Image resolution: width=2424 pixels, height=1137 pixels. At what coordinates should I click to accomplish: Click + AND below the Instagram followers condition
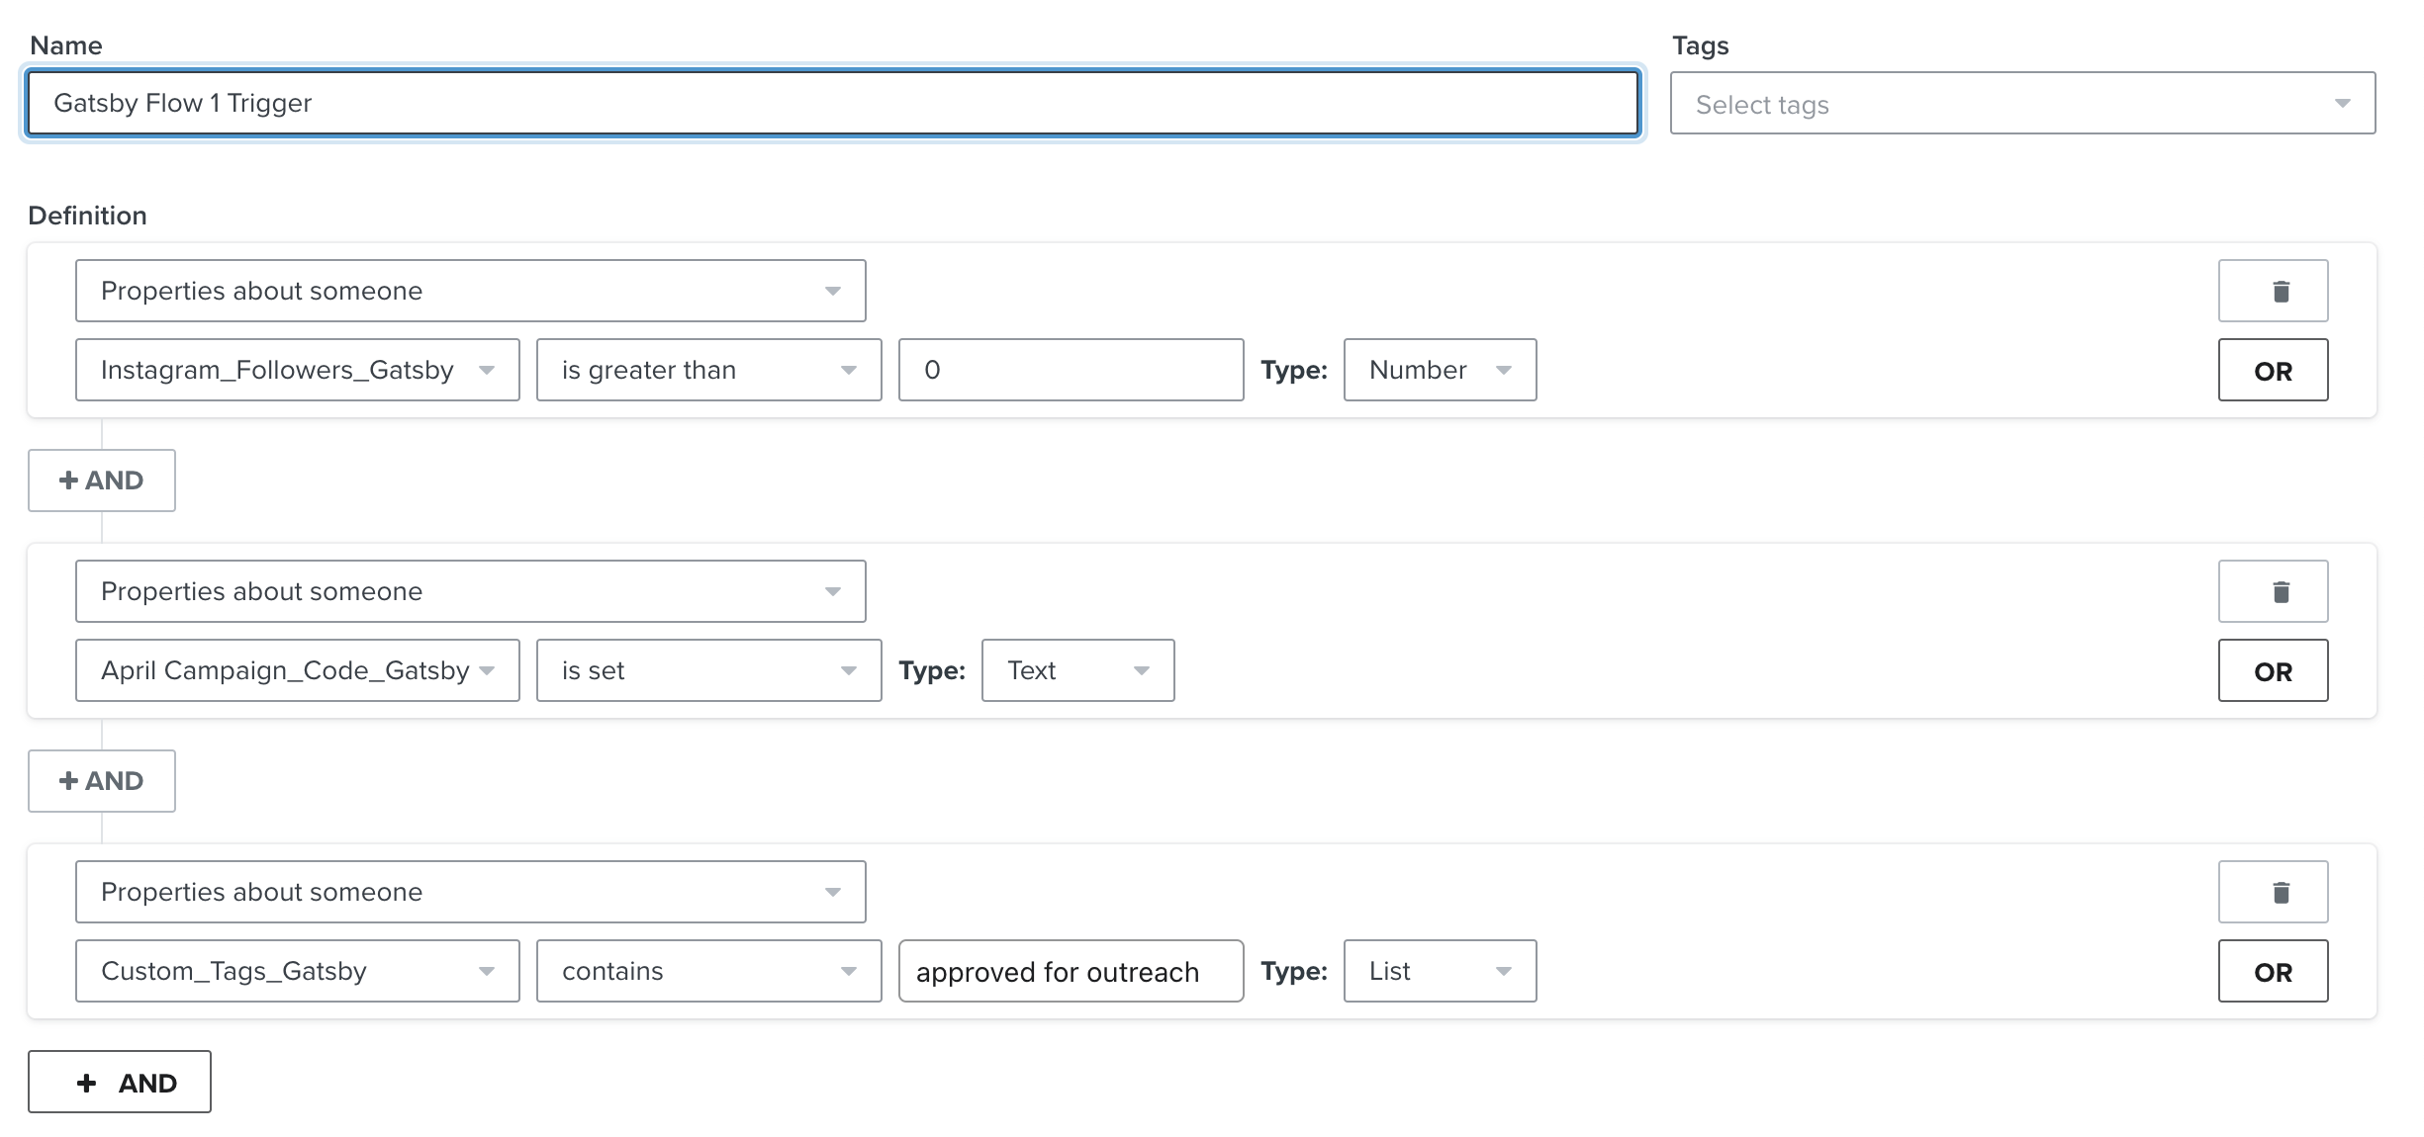pyautogui.click(x=102, y=481)
